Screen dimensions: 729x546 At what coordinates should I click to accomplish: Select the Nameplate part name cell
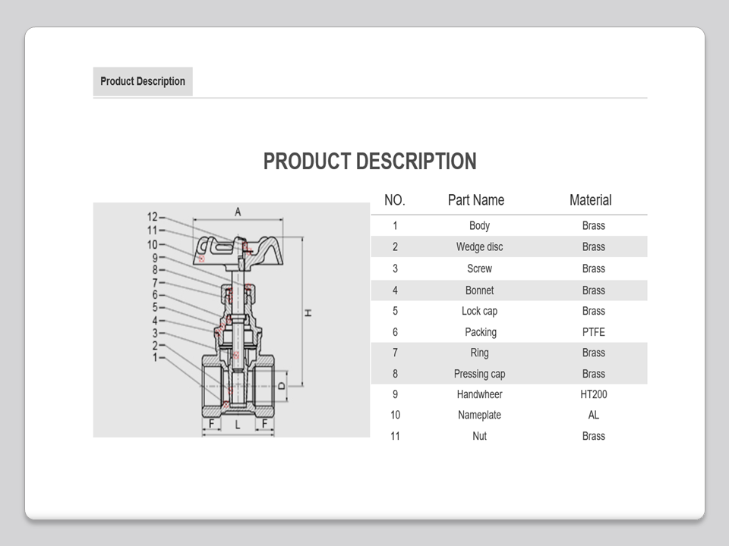pos(479,415)
